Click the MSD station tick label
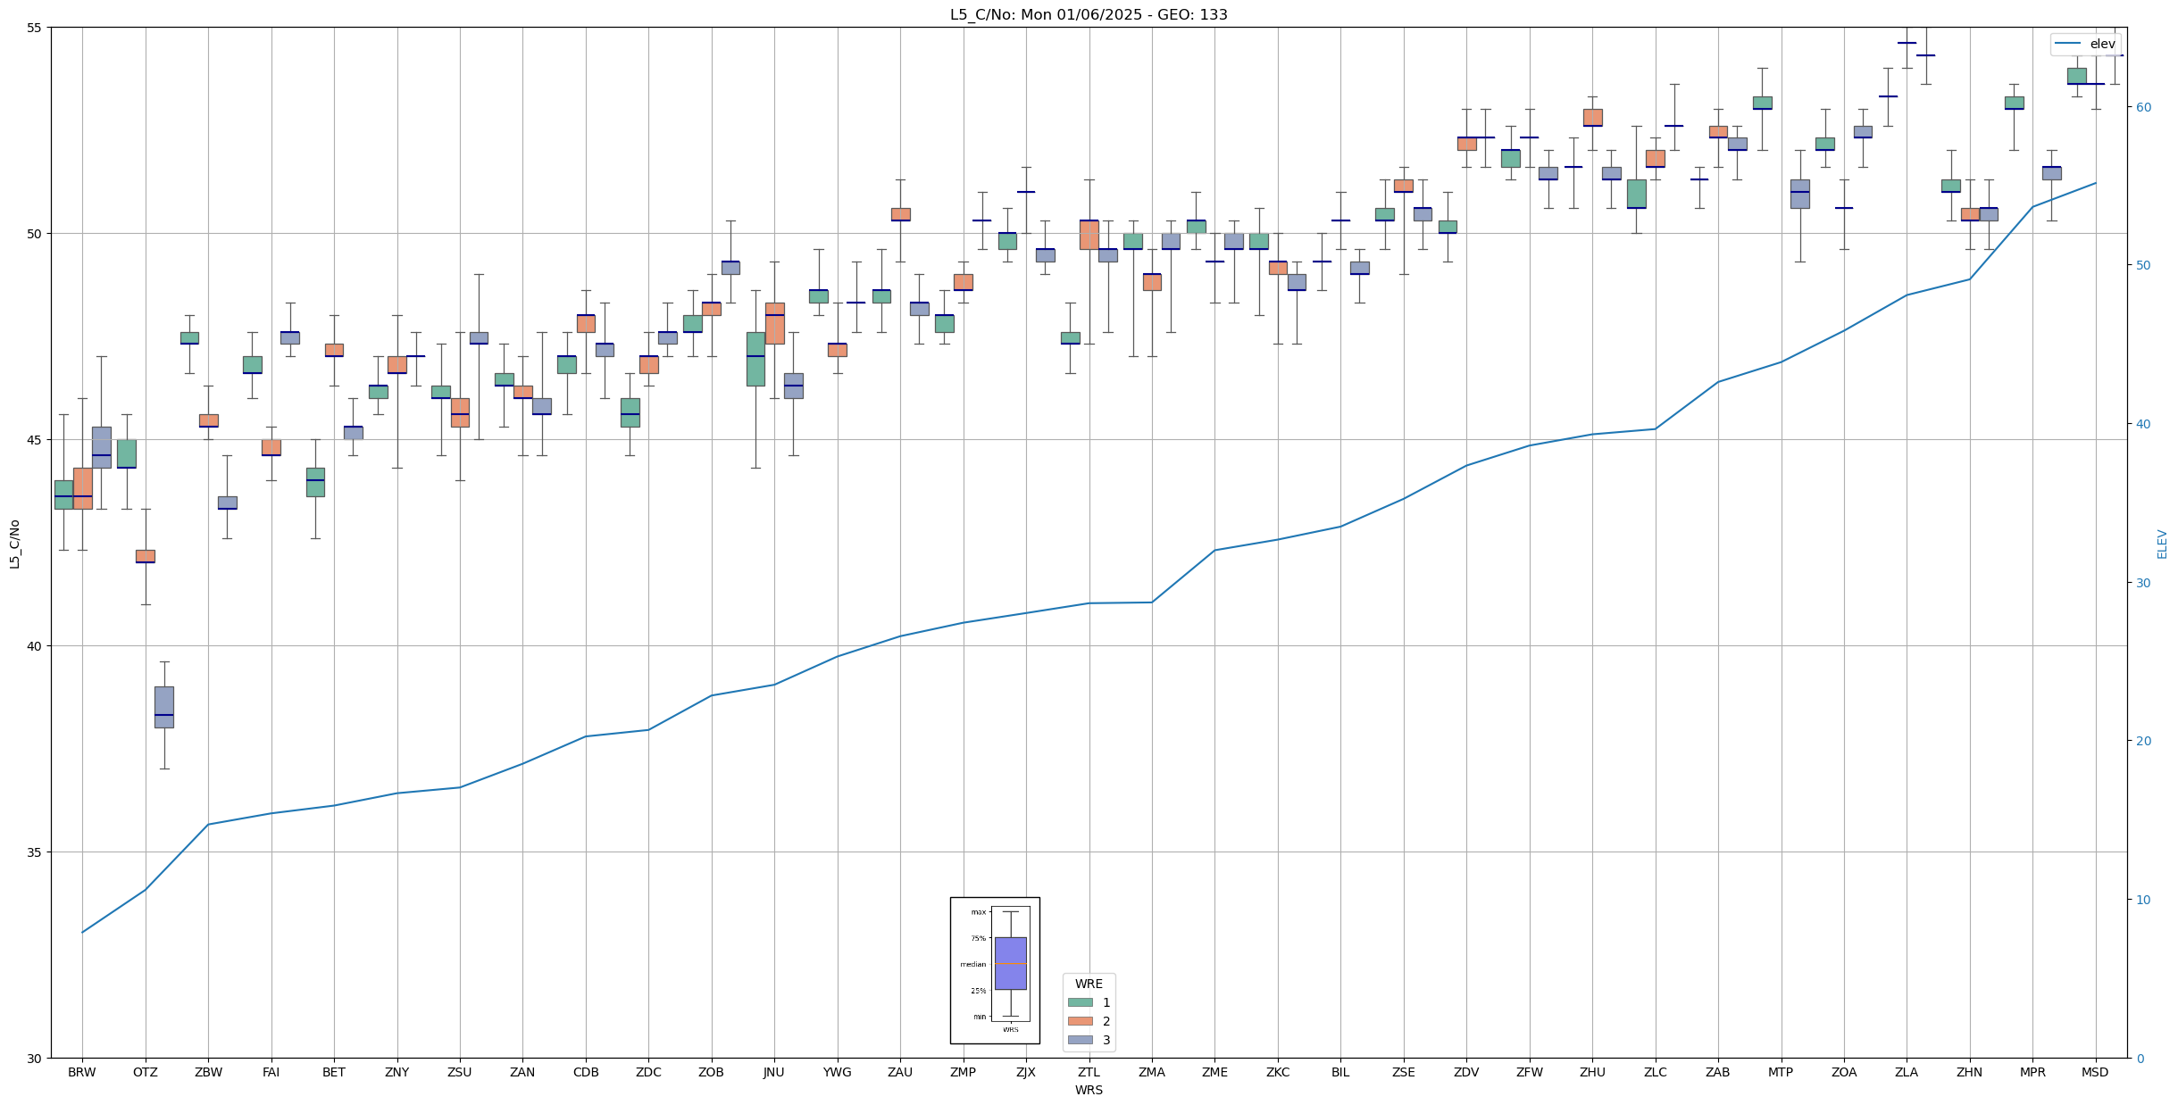 click(x=2094, y=1072)
